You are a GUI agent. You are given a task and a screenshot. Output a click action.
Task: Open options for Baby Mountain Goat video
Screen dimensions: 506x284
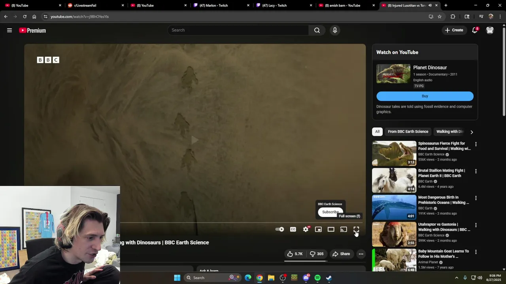476,252
